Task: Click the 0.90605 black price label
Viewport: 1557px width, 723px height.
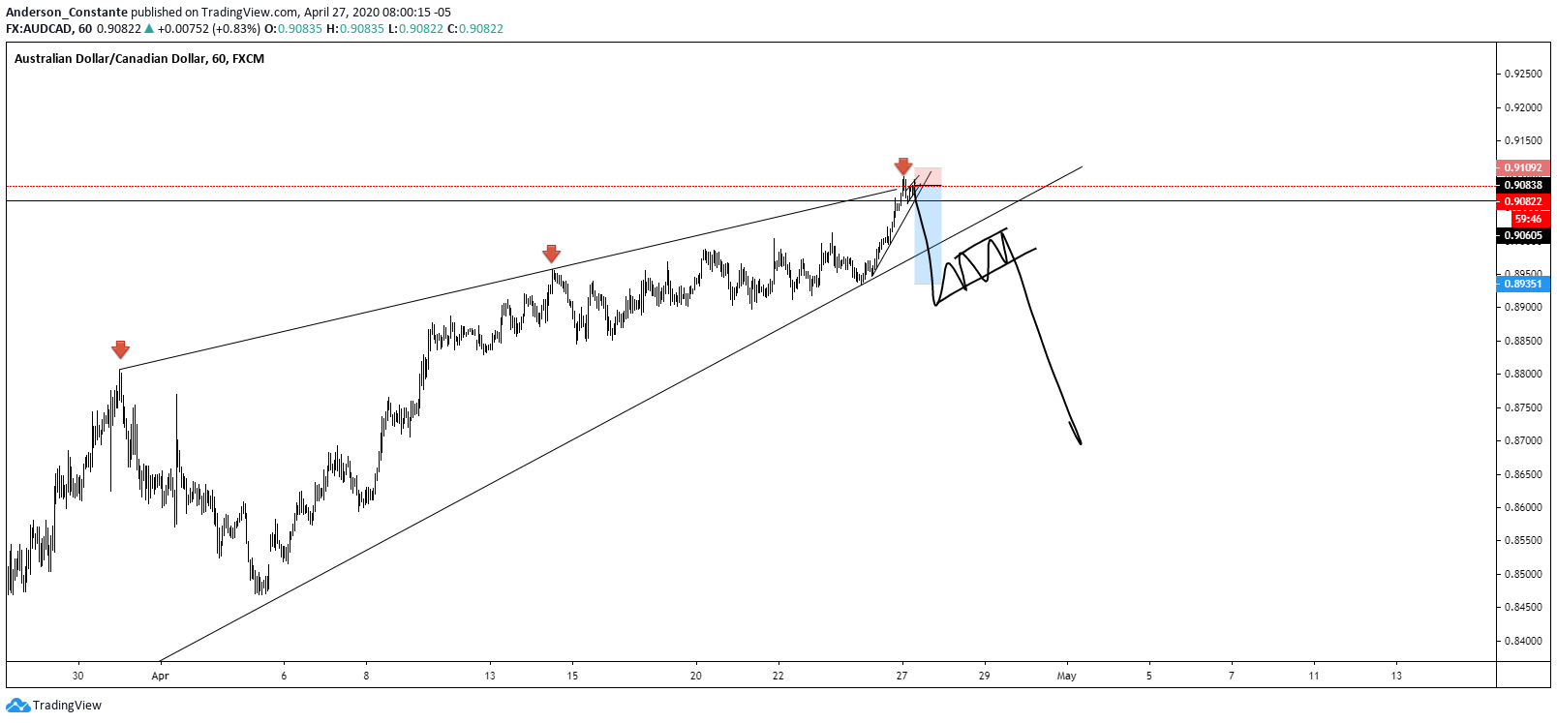Action: (x=1523, y=235)
